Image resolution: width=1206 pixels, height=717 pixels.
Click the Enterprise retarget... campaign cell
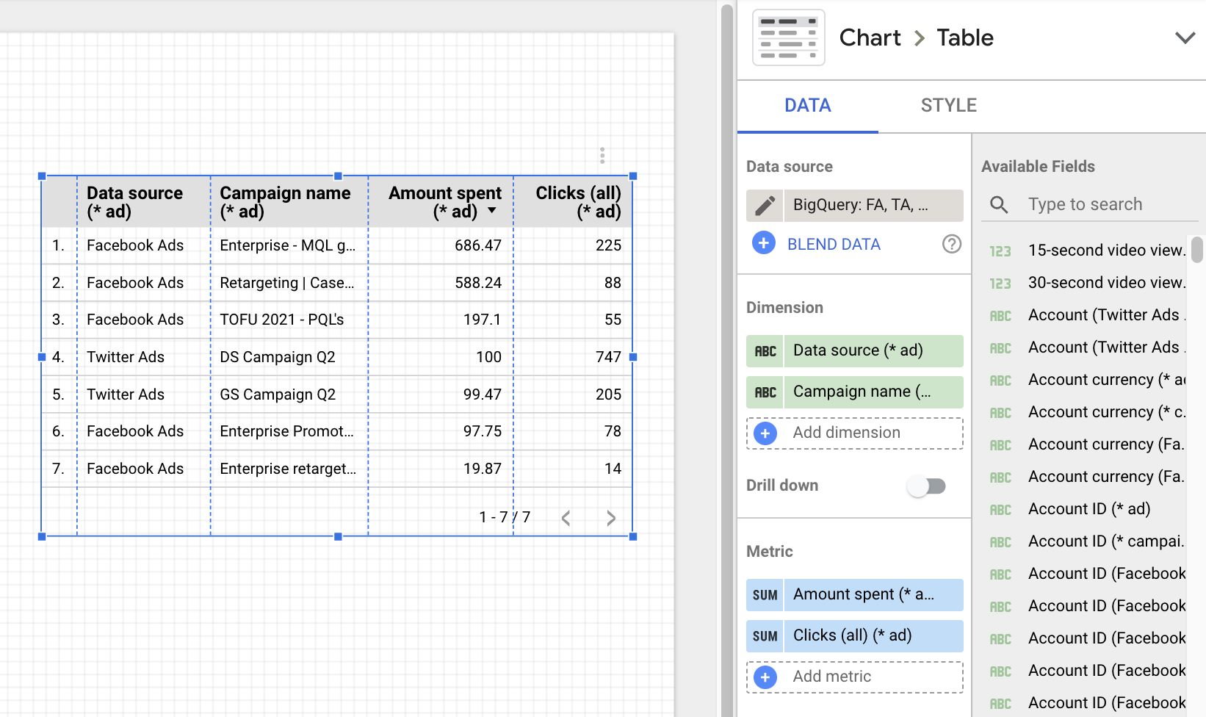pos(288,469)
